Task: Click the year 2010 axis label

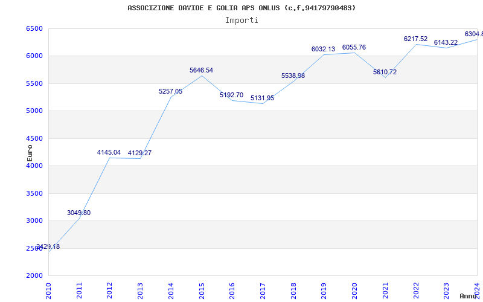Action: [48, 291]
